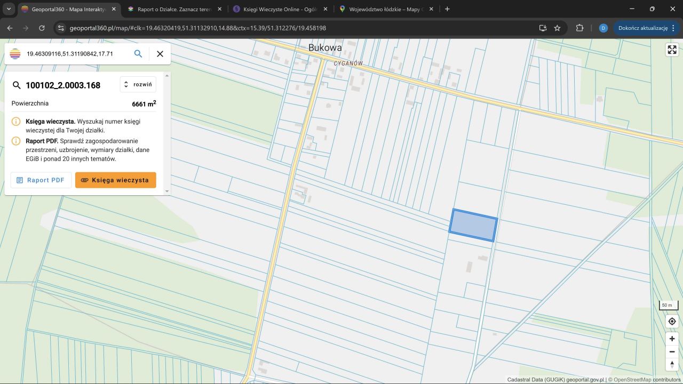Image resolution: width=683 pixels, height=384 pixels.
Task: Open Chrome three-dot menu
Action: coord(674,28)
